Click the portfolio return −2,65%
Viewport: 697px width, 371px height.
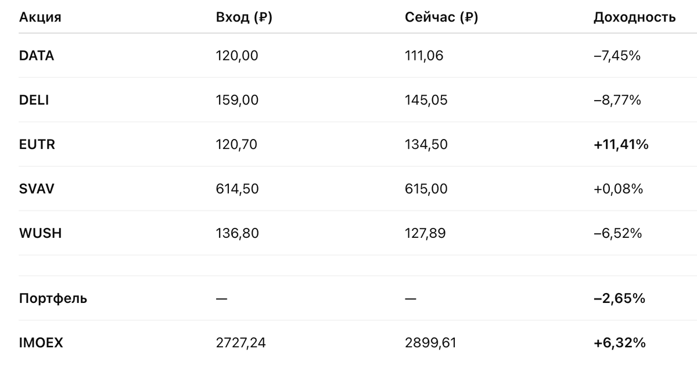(x=619, y=299)
